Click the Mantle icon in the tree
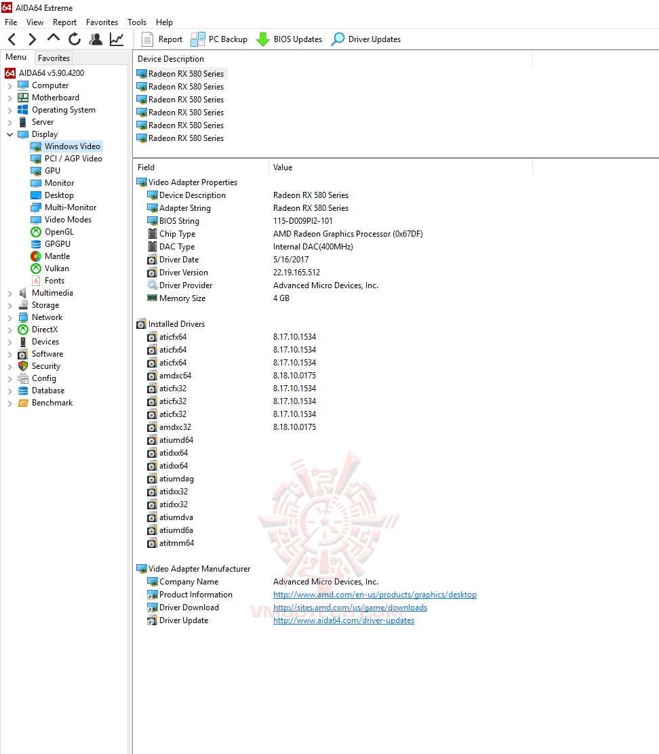The width and height of the screenshot is (659, 754). point(36,256)
